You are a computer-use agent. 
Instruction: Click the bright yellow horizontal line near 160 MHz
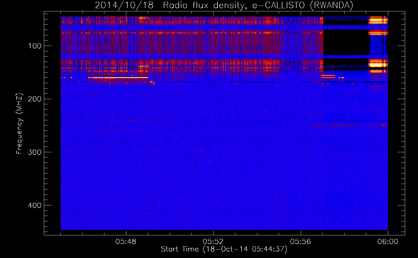118,77
